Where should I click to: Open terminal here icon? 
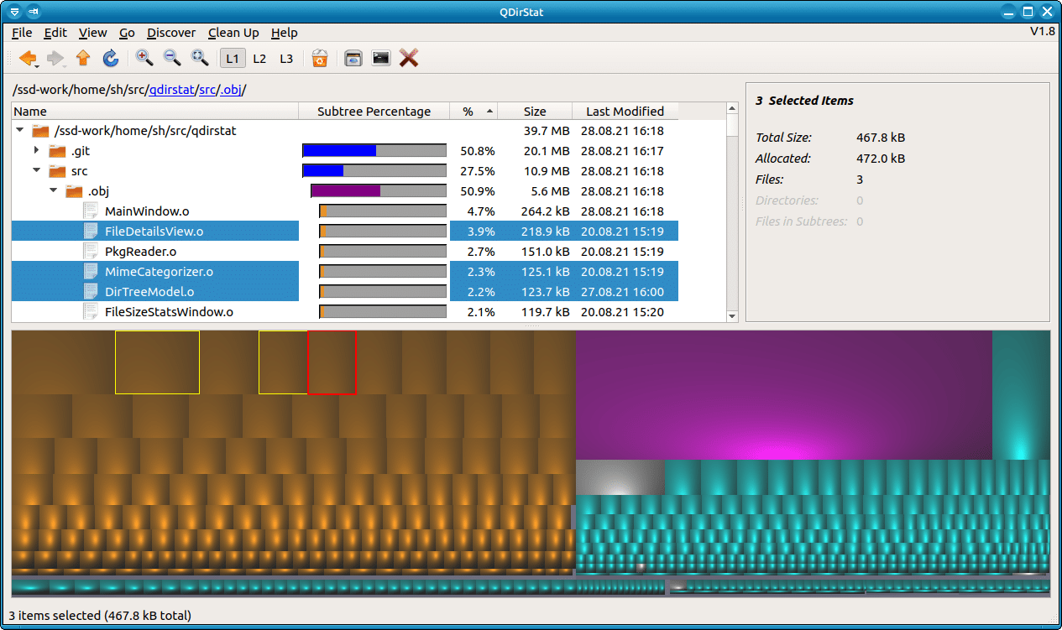pyautogui.click(x=381, y=58)
